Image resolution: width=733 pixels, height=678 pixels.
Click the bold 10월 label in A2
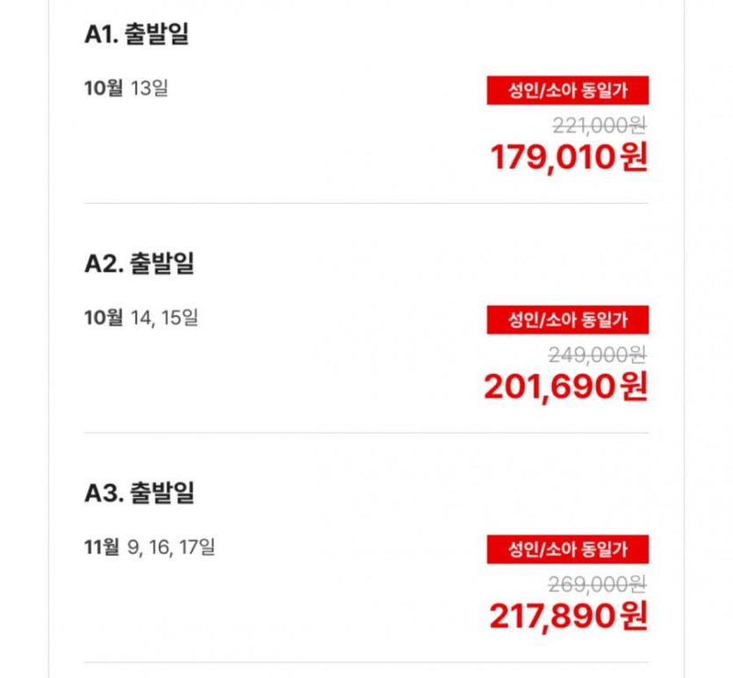point(104,317)
